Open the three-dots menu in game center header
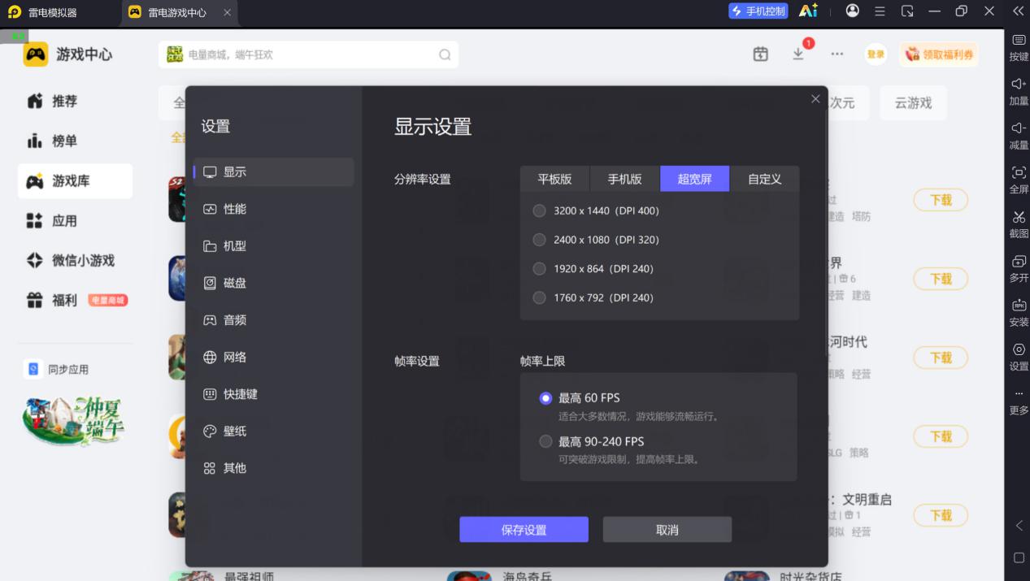Image resolution: width=1030 pixels, height=581 pixels. (x=837, y=54)
